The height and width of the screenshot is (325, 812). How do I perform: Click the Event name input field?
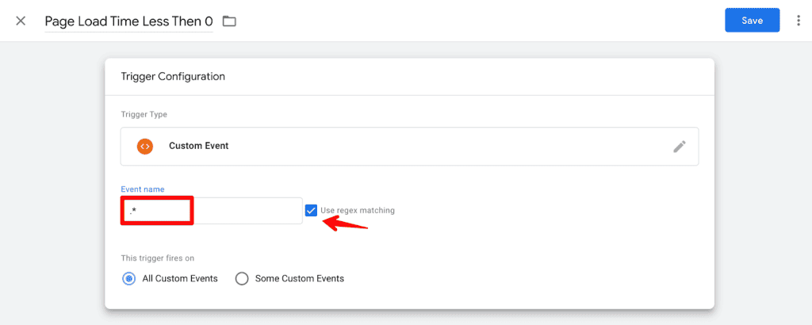212,211
